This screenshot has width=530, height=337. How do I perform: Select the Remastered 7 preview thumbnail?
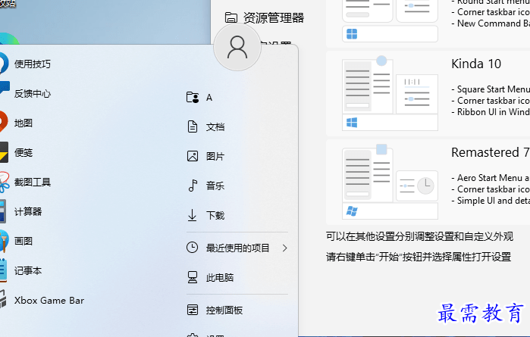tap(390, 183)
